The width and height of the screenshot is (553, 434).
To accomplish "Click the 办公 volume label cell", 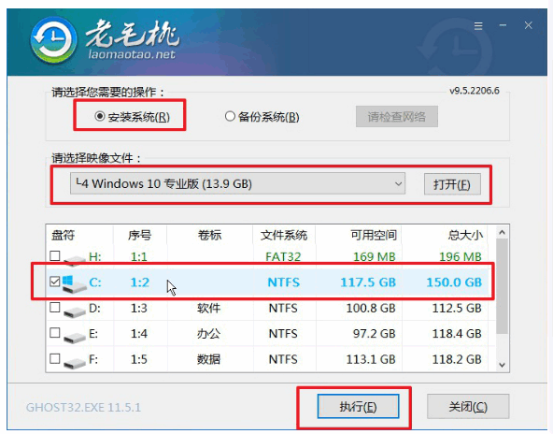I will pos(208,334).
